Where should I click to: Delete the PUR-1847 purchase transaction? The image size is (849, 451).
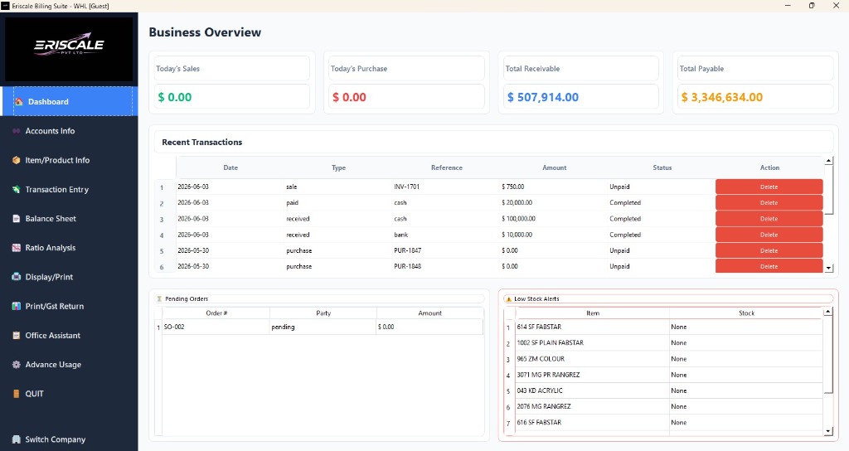pyautogui.click(x=769, y=250)
